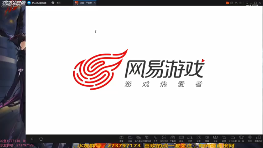Image resolution: width=263 pixels, height=148 pixels.
Task: Click the red NetEase swirl logo
Action: pyautogui.click(x=100, y=69)
